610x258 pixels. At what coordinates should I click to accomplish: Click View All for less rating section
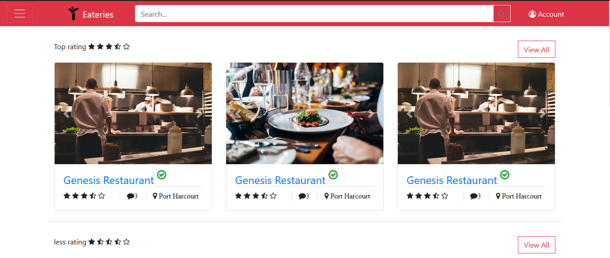tap(536, 245)
